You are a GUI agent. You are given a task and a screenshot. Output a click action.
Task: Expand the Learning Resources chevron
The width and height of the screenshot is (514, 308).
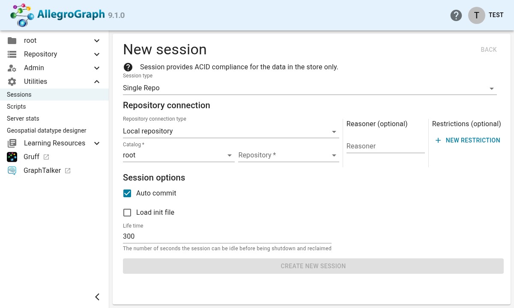[97, 143]
